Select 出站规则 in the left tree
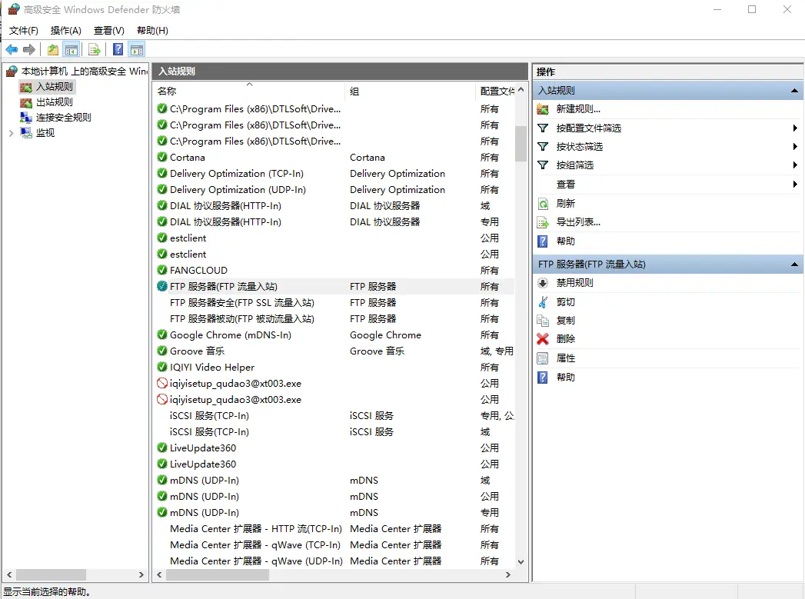Viewport: 805px width, 599px height. coord(54,102)
